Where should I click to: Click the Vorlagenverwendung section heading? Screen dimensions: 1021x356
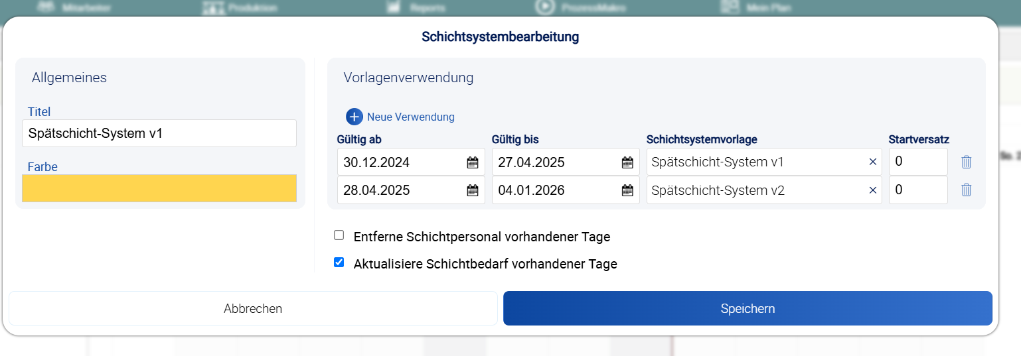408,78
